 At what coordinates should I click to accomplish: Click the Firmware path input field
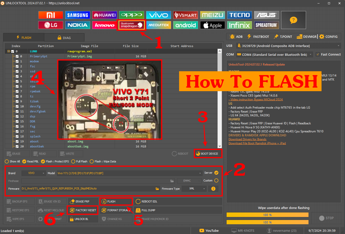click(88, 189)
